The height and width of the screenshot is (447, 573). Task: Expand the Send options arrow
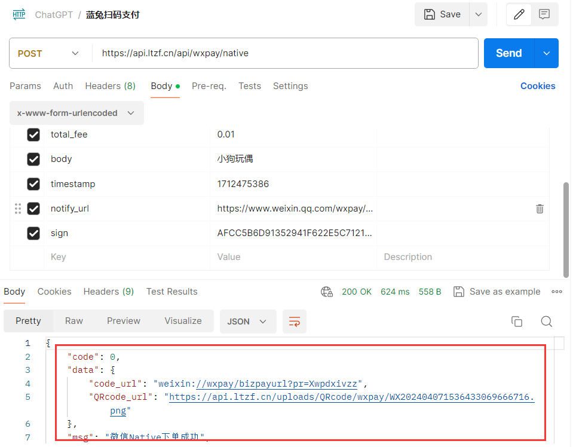546,53
